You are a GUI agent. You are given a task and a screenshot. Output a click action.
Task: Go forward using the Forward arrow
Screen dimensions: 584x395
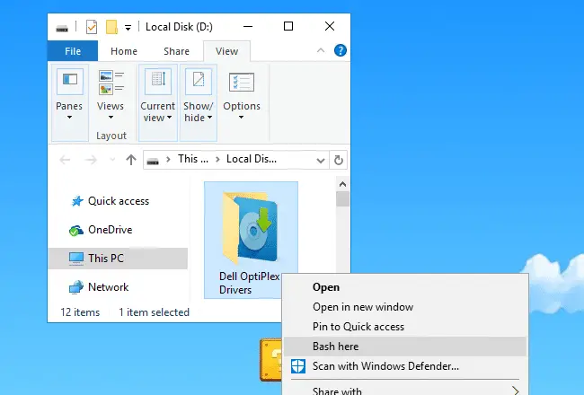[x=91, y=160]
